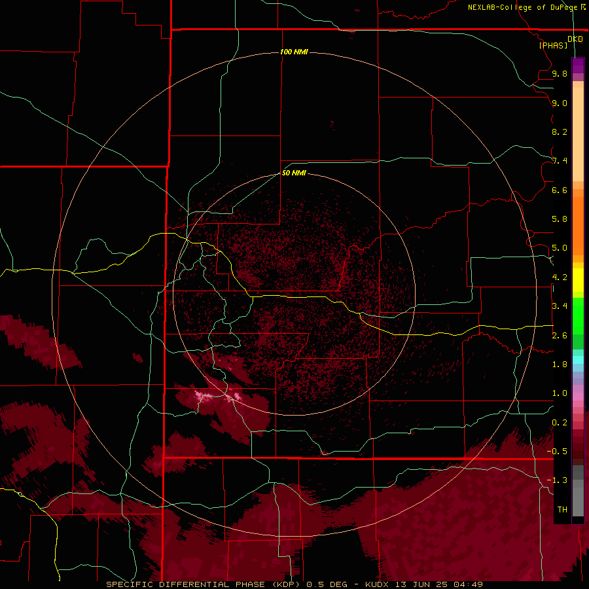The height and width of the screenshot is (589, 589).
Task: Click the cyan segment of the color bar
Action: pyautogui.click(x=578, y=360)
